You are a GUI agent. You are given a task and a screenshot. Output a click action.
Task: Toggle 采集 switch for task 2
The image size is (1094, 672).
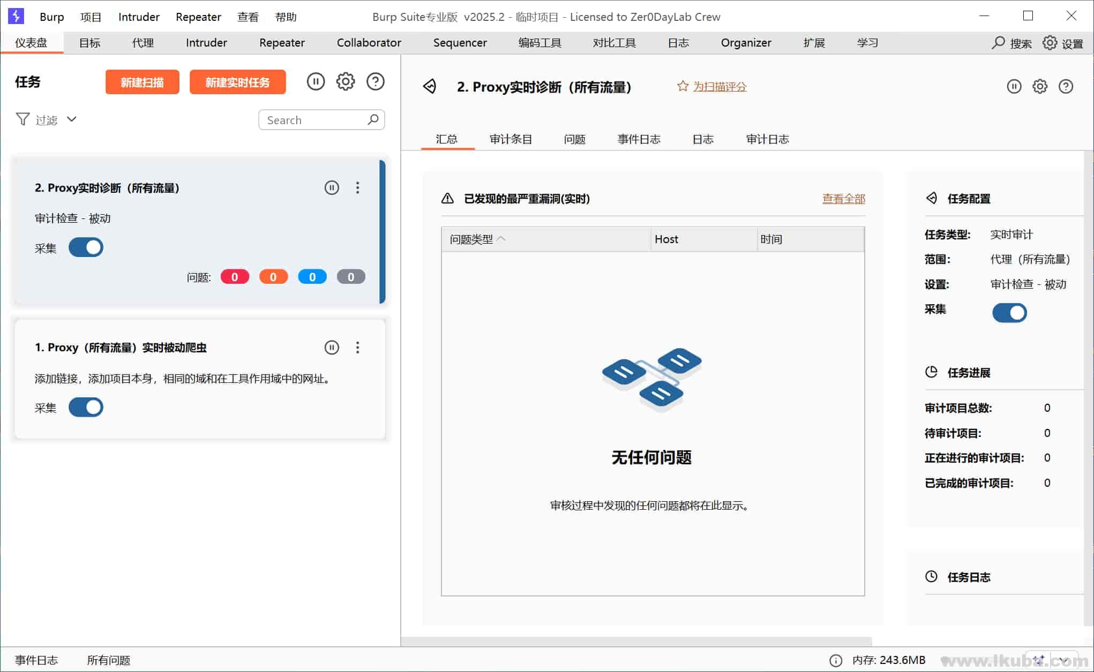coord(86,247)
